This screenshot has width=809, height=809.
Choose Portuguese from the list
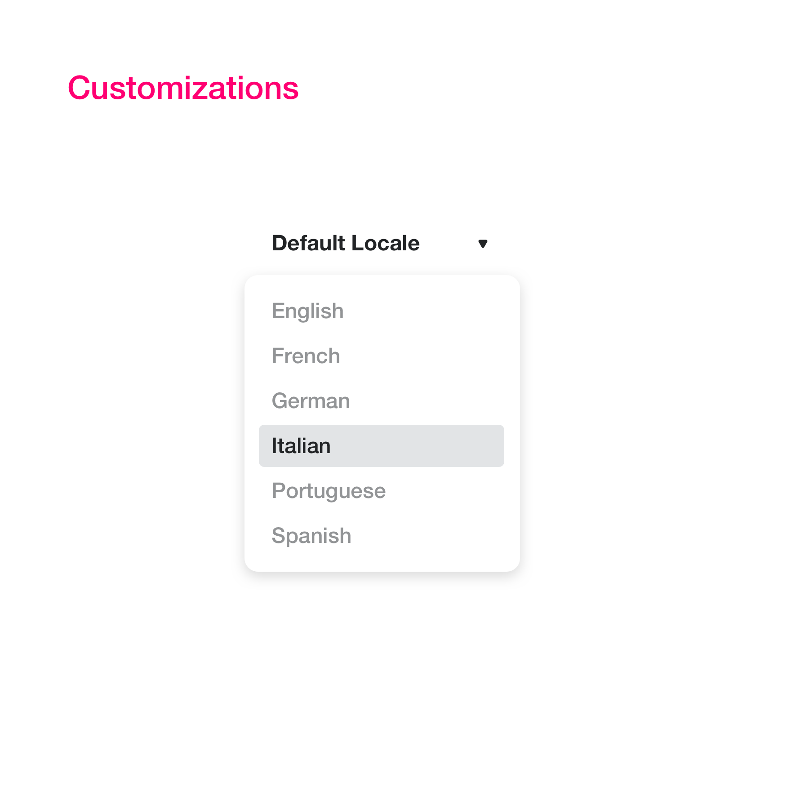pos(381,491)
